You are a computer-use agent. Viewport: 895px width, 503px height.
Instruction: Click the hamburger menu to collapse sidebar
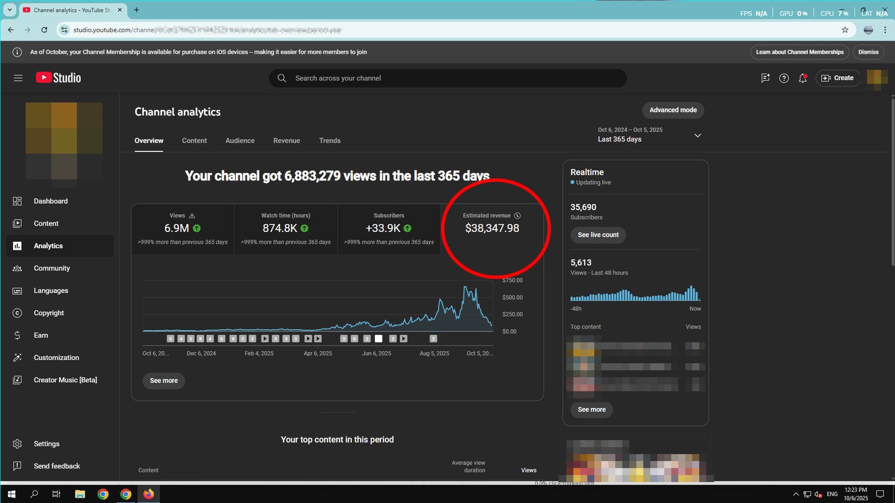18,78
